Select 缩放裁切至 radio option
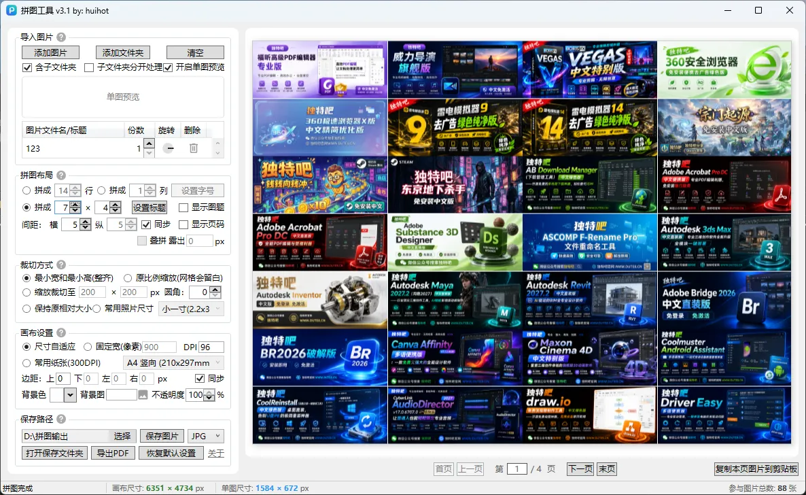The height and width of the screenshot is (495, 806). click(x=27, y=292)
